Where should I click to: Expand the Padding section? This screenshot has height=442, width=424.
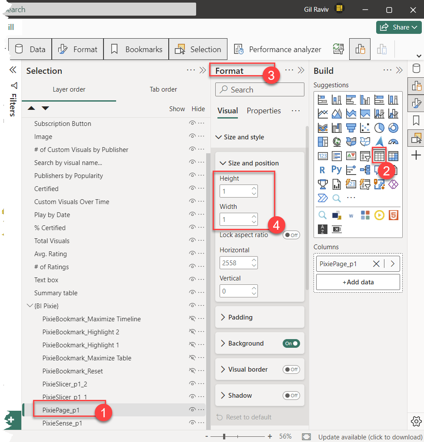pos(240,317)
